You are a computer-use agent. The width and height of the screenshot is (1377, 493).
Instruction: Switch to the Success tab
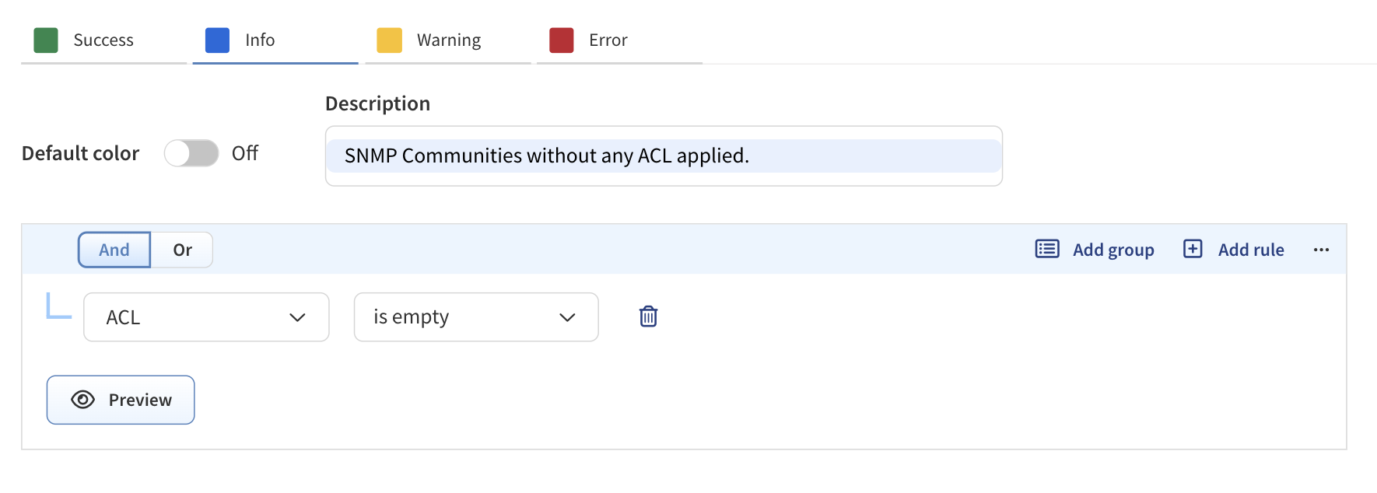(103, 40)
